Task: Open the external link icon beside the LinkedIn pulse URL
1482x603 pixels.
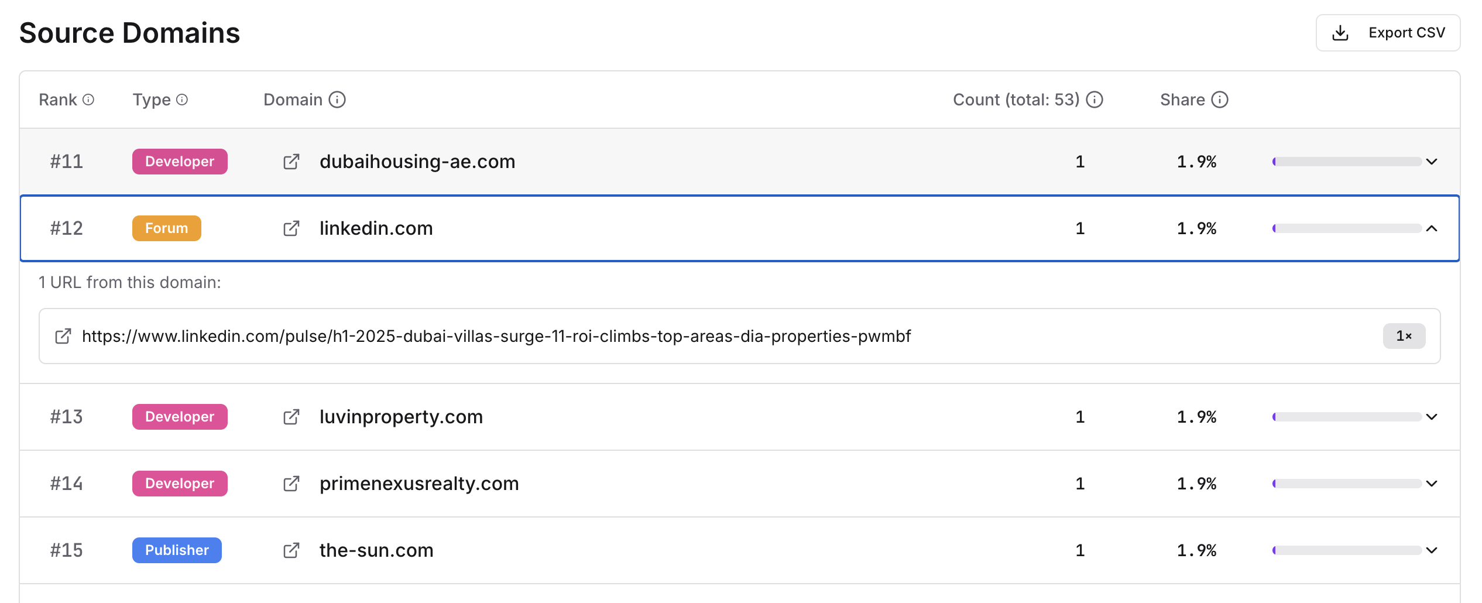Action: click(x=63, y=336)
